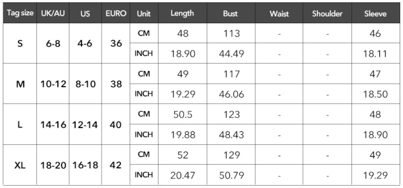Select the US size 16-18 cell
Viewport: 403px width, 188px height.
85,165
